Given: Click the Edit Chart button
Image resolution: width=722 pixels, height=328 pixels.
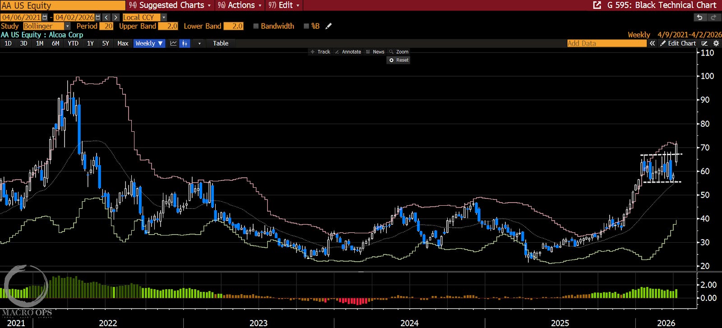Looking at the screenshot, I should [678, 43].
